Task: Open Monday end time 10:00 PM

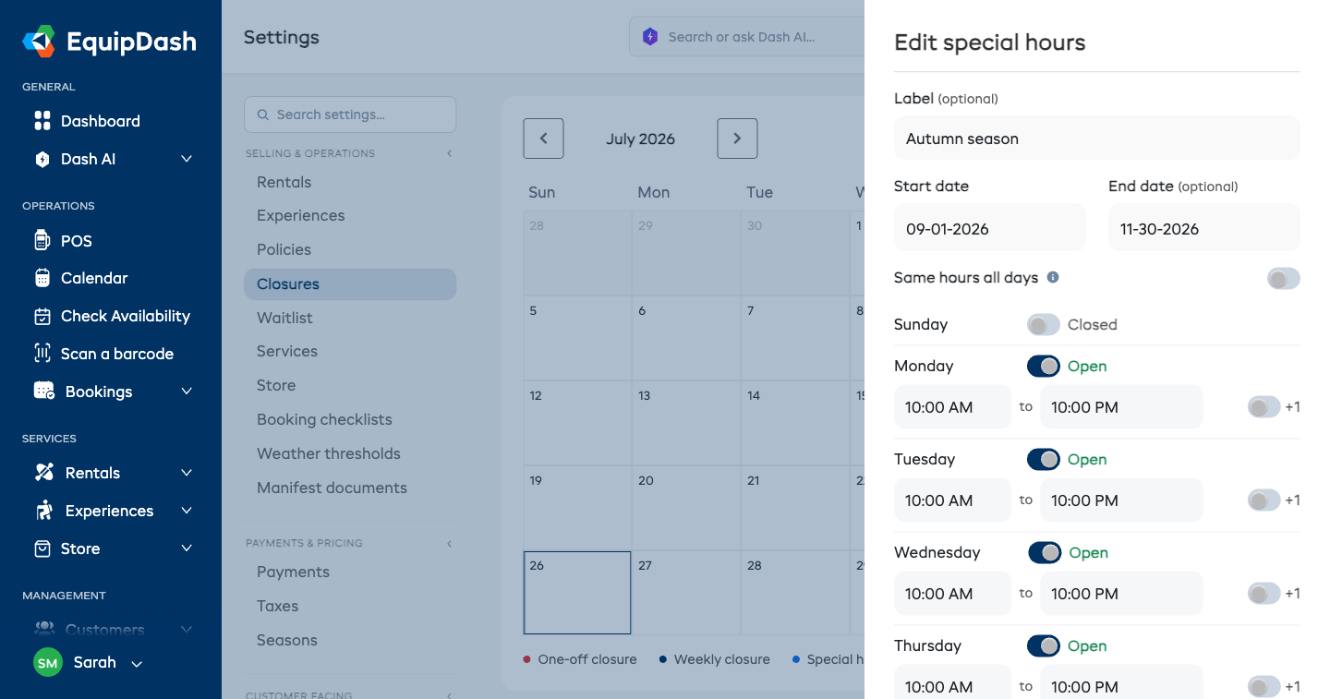Action: tap(1121, 406)
